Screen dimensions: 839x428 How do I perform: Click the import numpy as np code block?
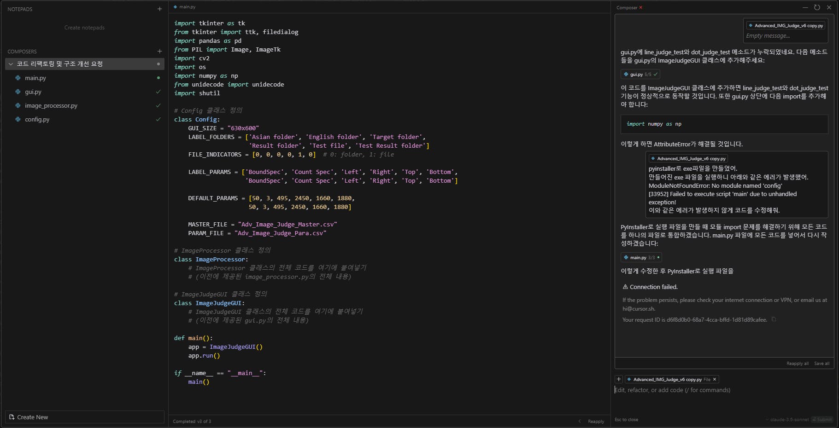coord(724,124)
